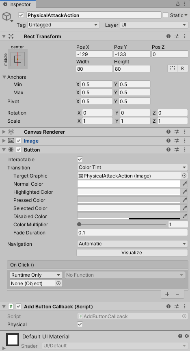Click the anchor preset center-middle box

click(x=17, y=59)
